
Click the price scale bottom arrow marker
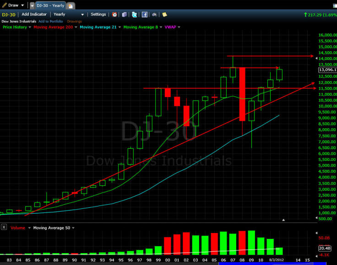coord(316,218)
